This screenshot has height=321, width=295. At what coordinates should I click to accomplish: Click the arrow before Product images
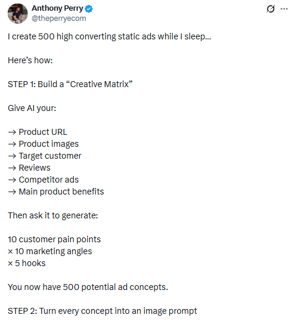click(x=12, y=144)
